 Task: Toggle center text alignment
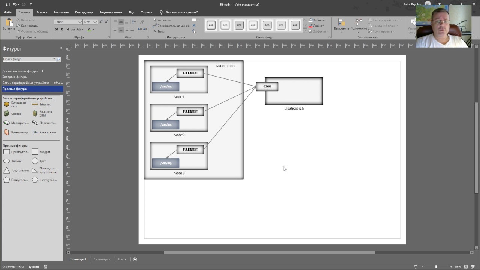(121, 29)
